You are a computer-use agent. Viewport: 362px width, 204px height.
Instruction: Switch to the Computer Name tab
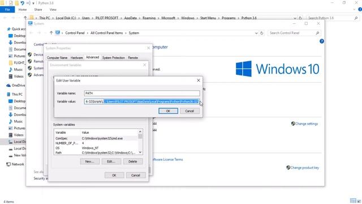[x=57, y=58]
